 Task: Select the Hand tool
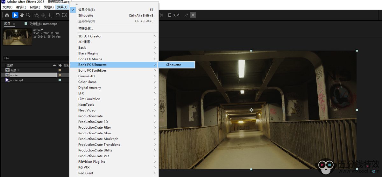(22, 15)
